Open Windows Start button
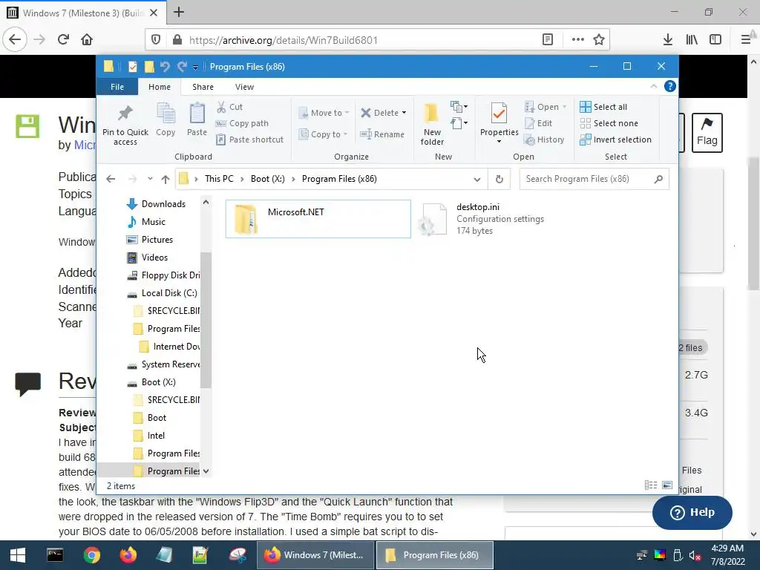Viewport: 760px width, 570px height. click(x=18, y=555)
